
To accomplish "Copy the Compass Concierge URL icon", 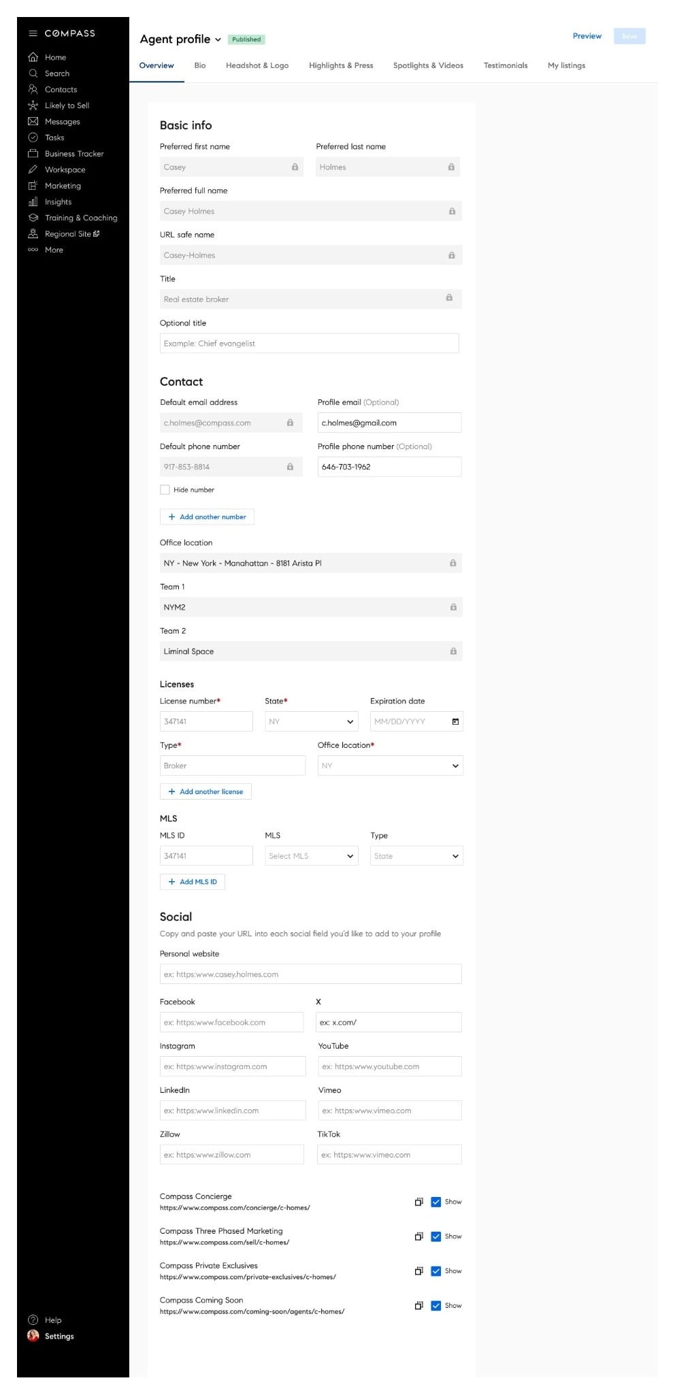I will tap(418, 1202).
